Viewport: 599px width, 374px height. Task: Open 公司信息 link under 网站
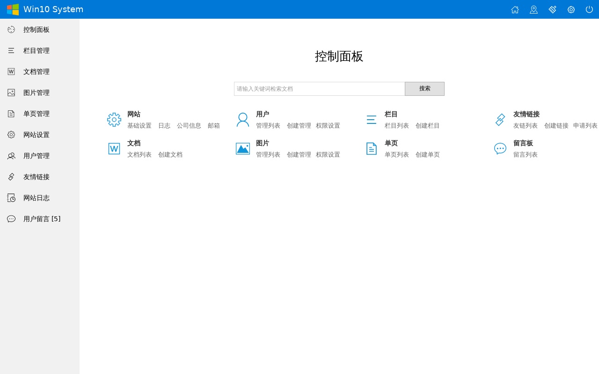189,126
